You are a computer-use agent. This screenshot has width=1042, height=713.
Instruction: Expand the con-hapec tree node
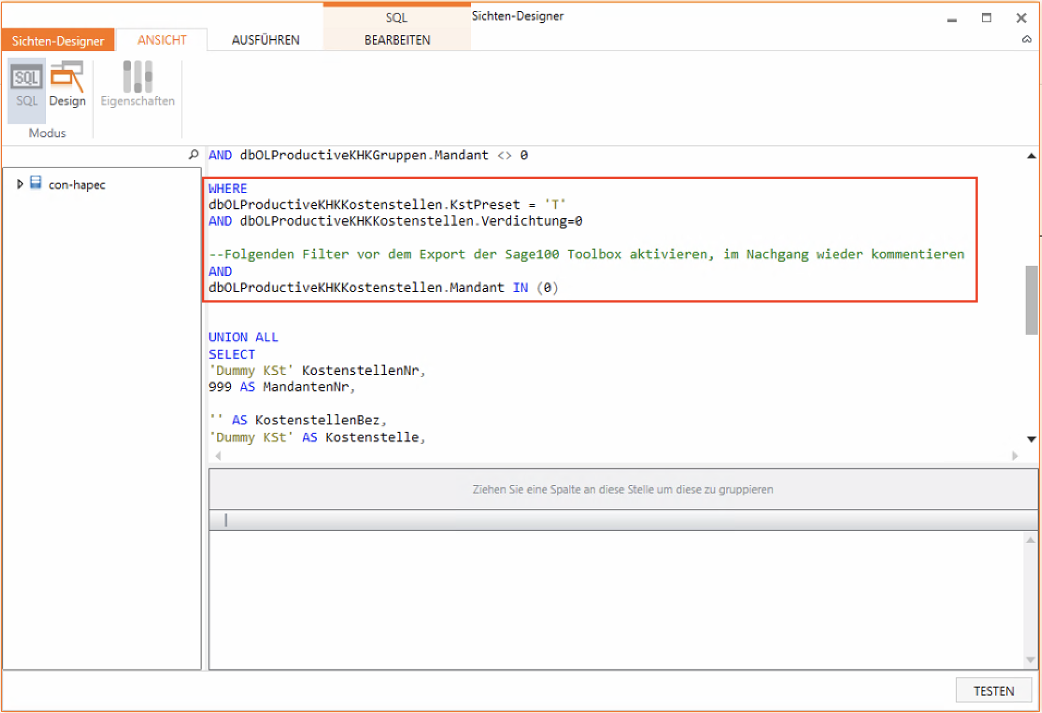[20, 184]
